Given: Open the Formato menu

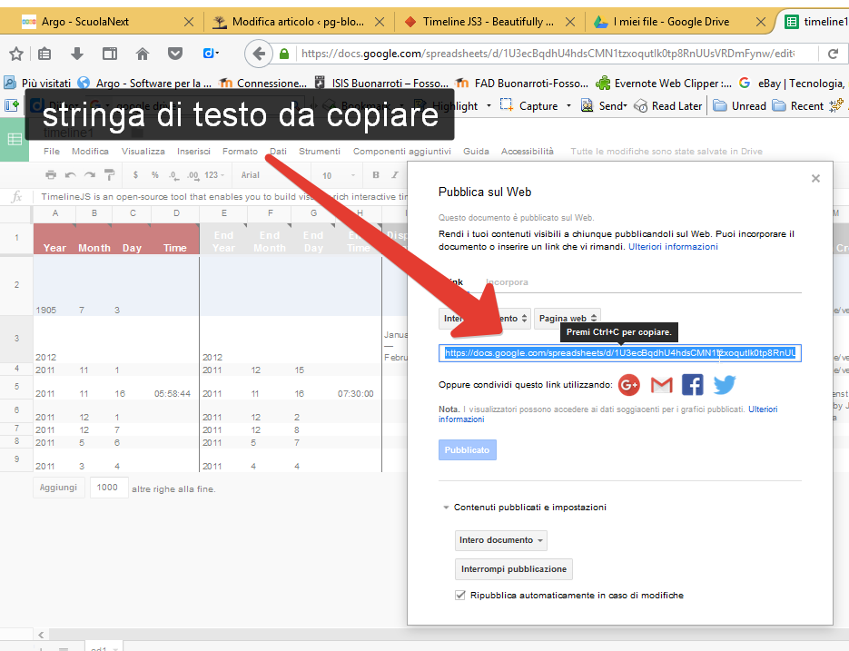Looking at the screenshot, I should [x=240, y=151].
